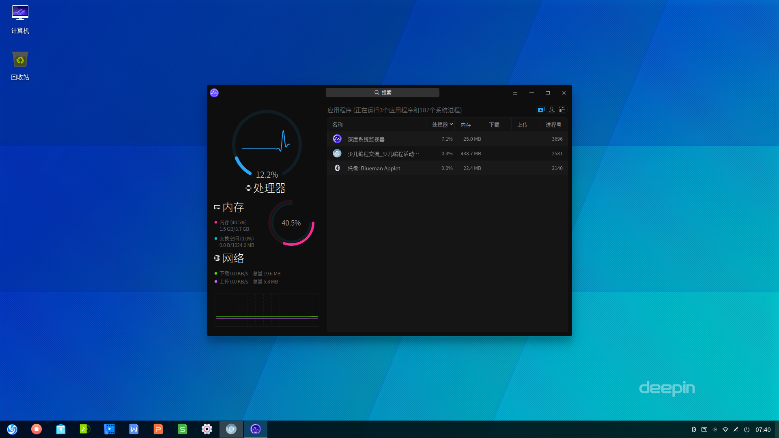
Task: Open WPS Writer from the dock
Action: click(134, 429)
